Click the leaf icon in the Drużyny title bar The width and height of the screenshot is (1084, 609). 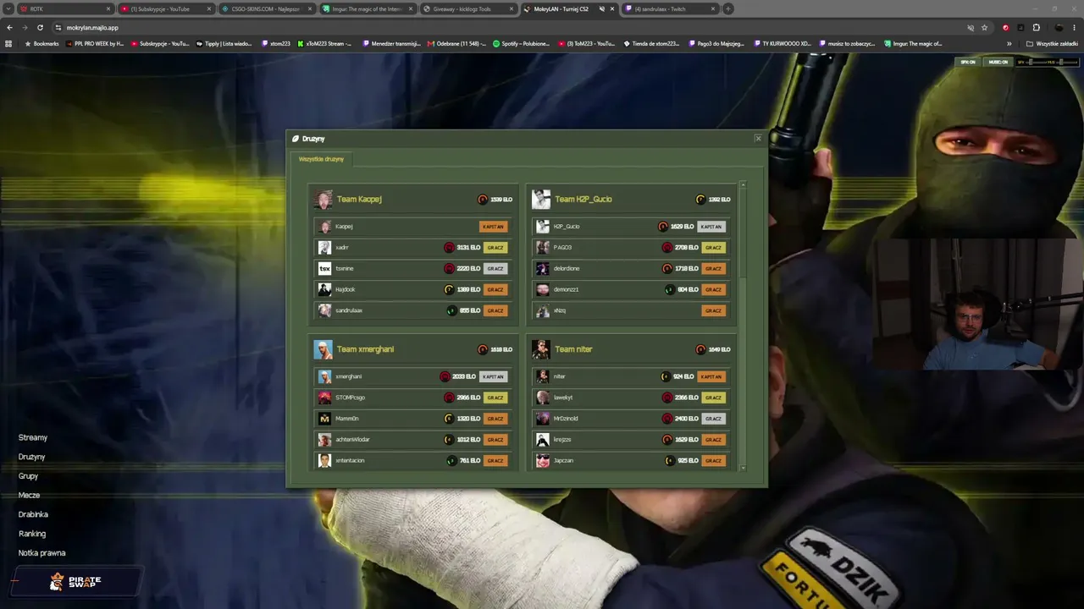coord(296,139)
